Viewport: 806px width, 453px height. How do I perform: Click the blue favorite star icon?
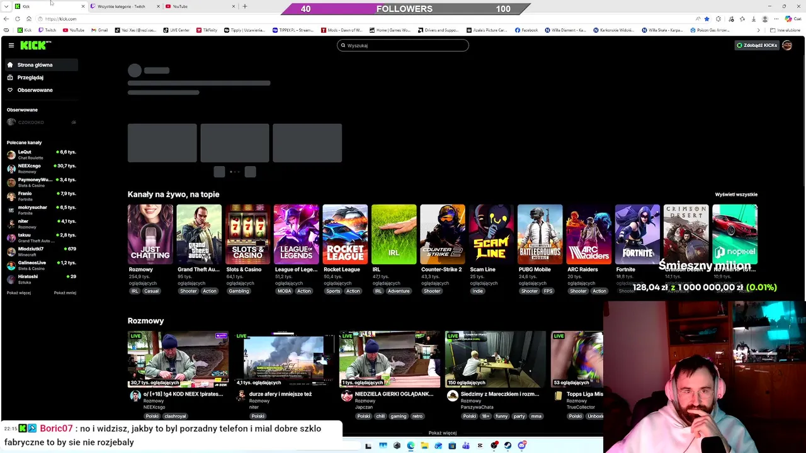click(x=707, y=19)
